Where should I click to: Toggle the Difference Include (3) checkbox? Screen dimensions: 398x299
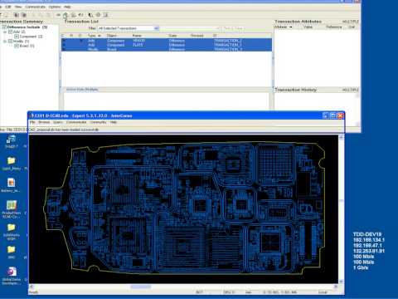coord(4,27)
